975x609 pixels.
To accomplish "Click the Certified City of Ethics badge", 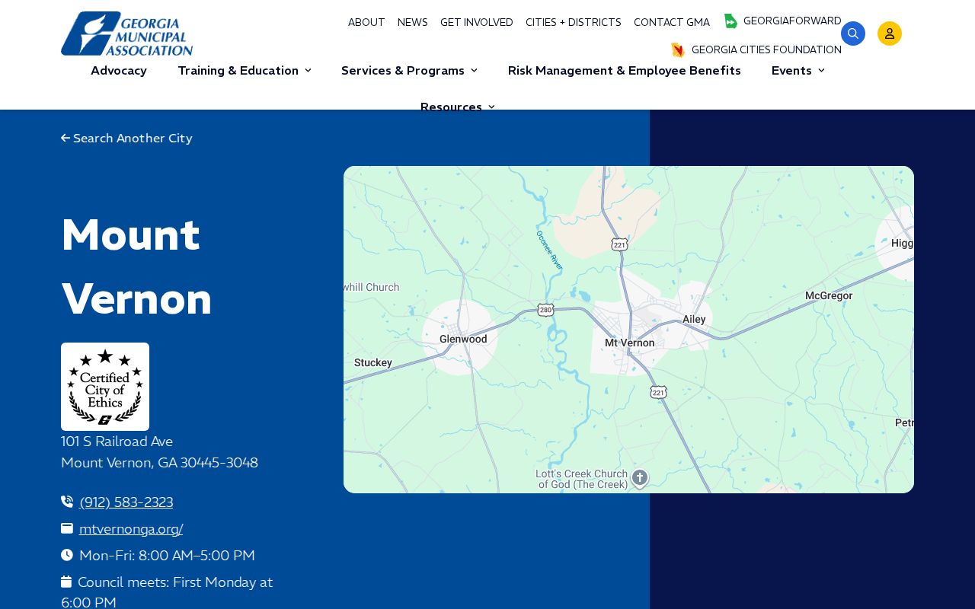I will click(x=105, y=387).
